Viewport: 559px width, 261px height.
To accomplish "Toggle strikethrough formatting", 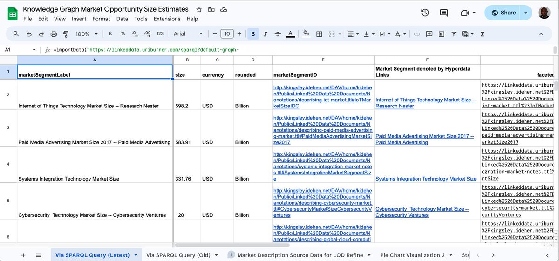I will (278, 34).
